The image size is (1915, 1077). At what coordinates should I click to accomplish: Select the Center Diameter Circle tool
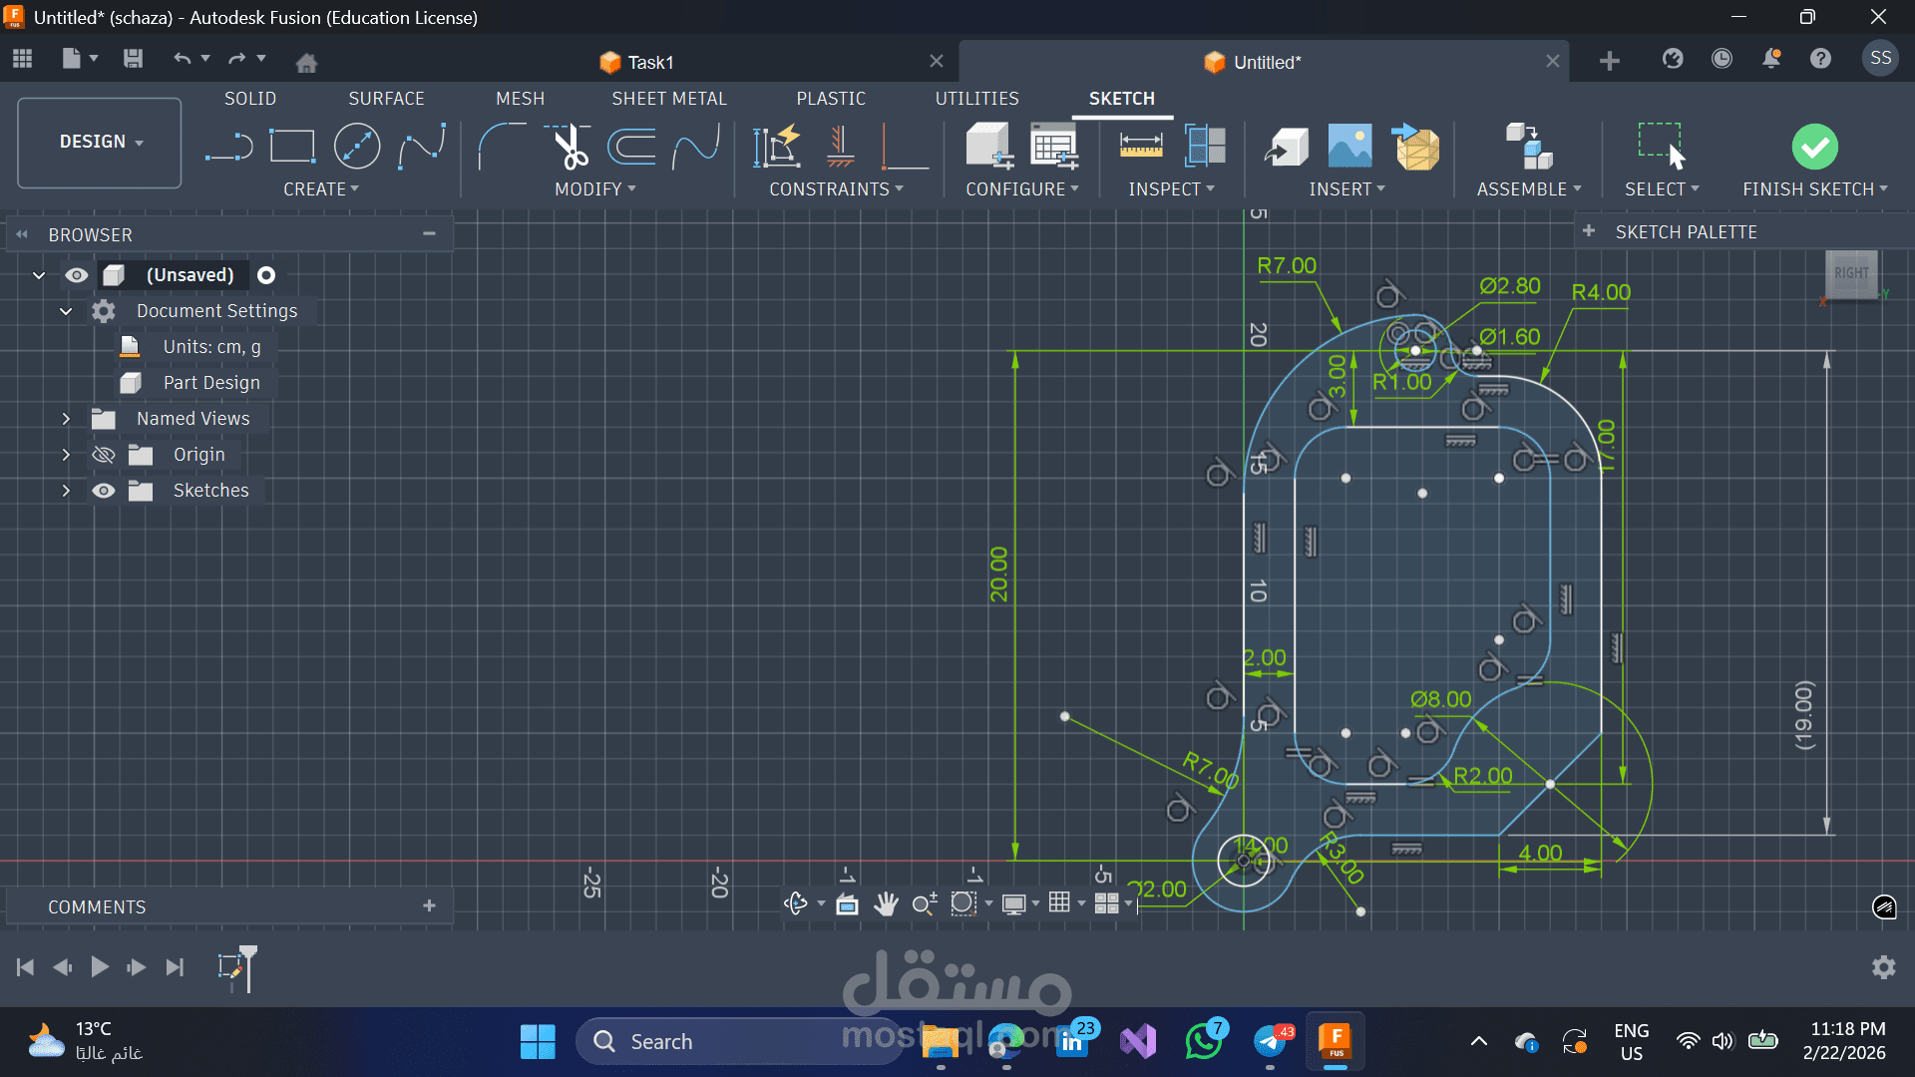pos(357,148)
